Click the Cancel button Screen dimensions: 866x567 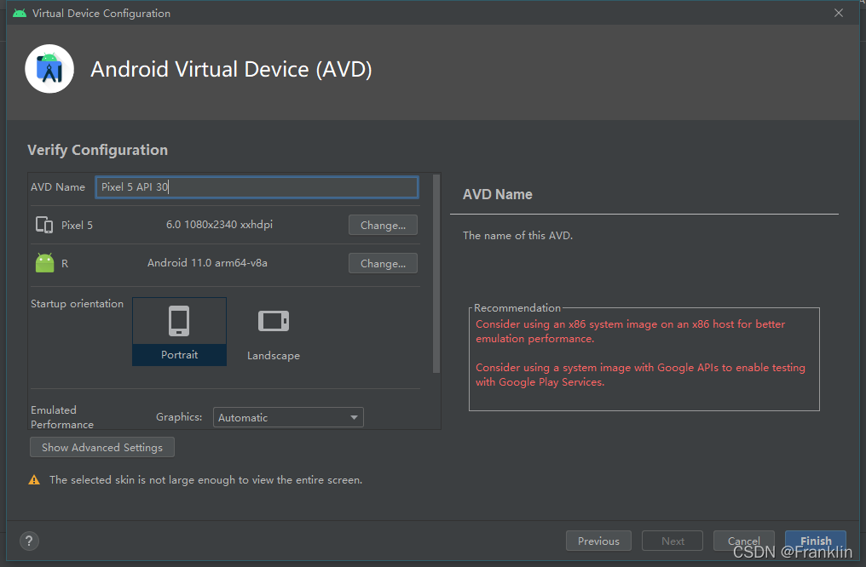pos(743,541)
